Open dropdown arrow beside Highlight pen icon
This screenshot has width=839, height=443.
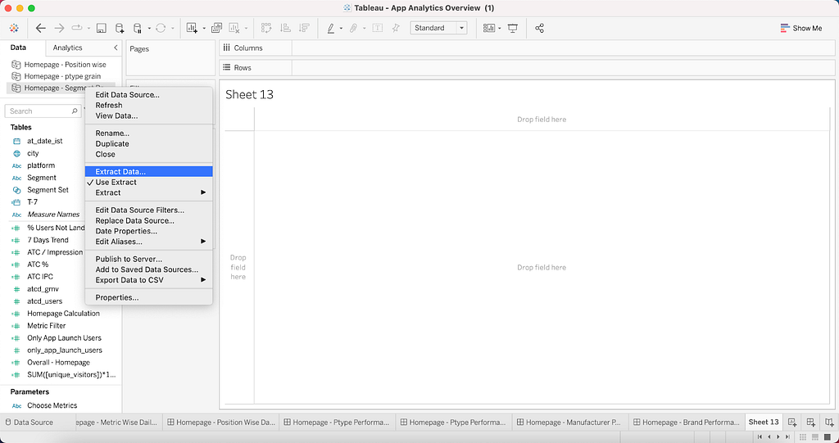coord(342,29)
